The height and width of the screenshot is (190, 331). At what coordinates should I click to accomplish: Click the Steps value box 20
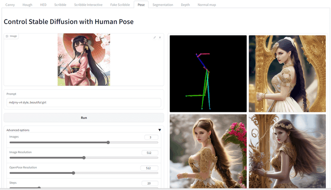coord(150,183)
